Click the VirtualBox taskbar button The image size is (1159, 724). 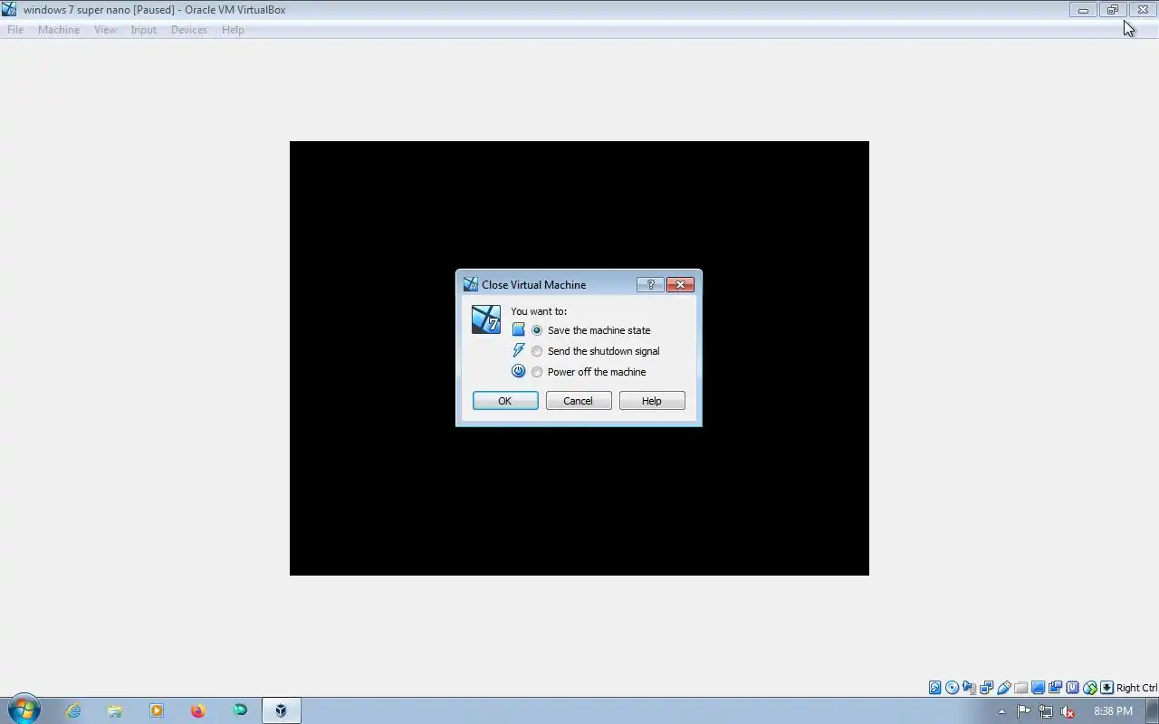click(282, 711)
